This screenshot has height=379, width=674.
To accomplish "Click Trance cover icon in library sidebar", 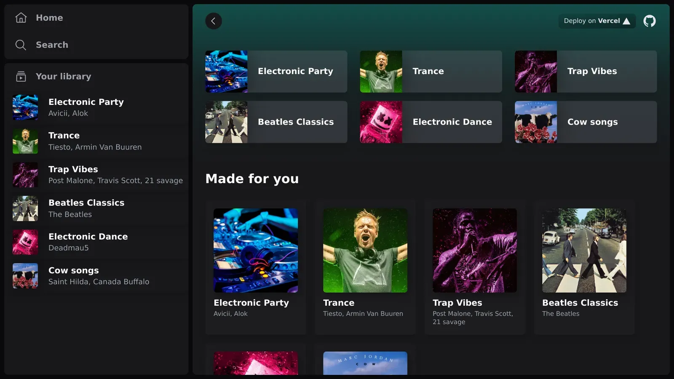I will pyautogui.click(x=25, y=141).
